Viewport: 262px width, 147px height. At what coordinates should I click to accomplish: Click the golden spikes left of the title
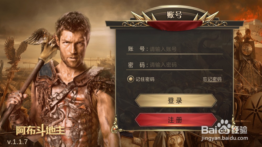click(x=144, y=16)
